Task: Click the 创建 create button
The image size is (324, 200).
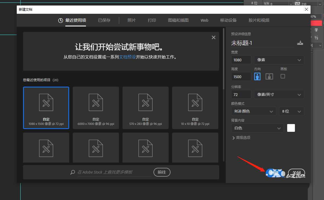Action: 275,173
